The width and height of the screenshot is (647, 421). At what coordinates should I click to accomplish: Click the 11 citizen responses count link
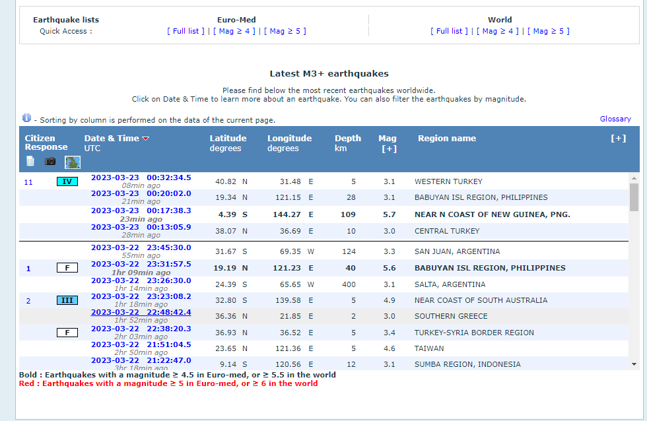click(28, 181)
